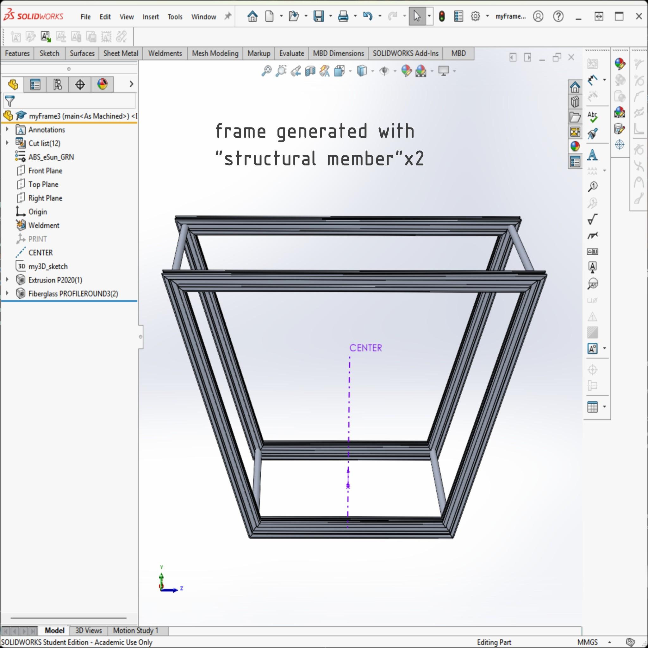Switch to the Motion Study 1 tab

[x=135, y=630]
